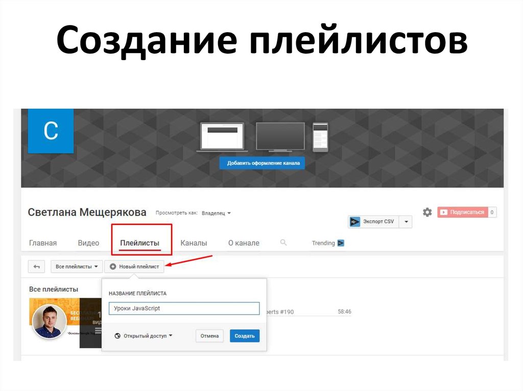
Task: Click the mobile phone preview icon in banner
Action: (x=320, y=137)
